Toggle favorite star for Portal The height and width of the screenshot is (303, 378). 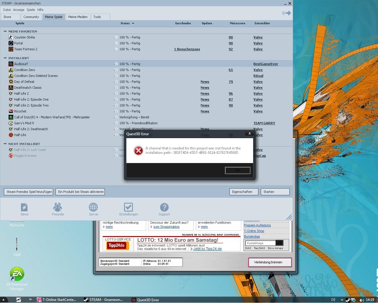(116, 43)
